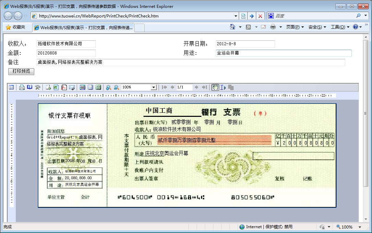372x233 pixels.
Task: Open browser zoom level dropdown in status bar
Action: 360,227
